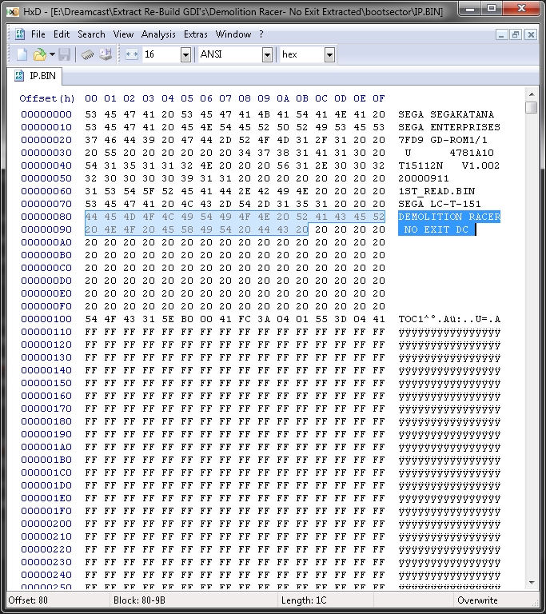Click the HxD app icon in title bar
Image resolution: width=546 pixels, height=614 pixels.
pos(13,12)
